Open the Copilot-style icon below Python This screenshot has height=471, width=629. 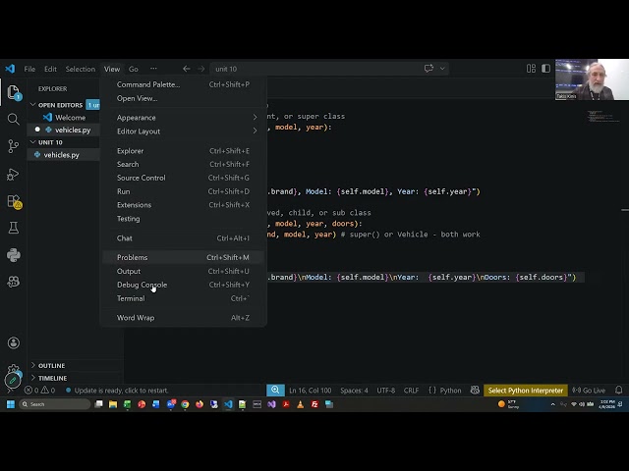(13, 282)
